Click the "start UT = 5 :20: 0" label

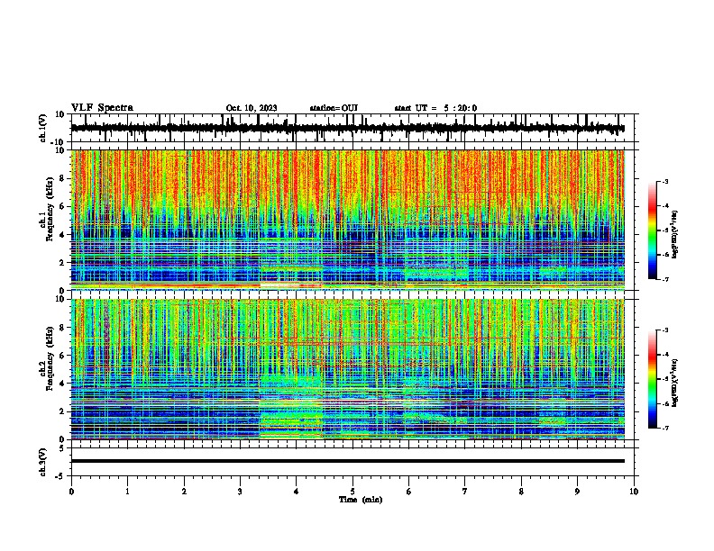(435, 108)
